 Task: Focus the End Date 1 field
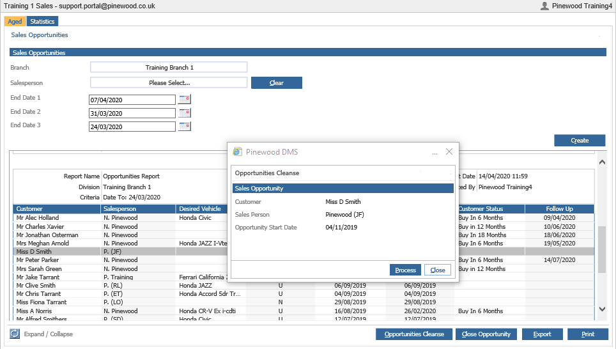(x=132, y=100)
